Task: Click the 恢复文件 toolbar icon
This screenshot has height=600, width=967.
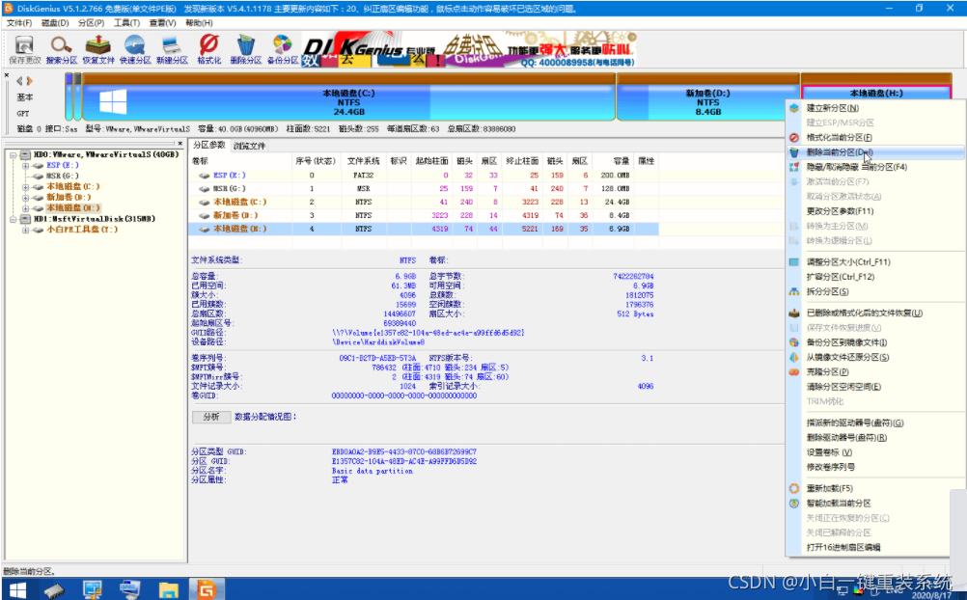Action: tap(98, 49)
